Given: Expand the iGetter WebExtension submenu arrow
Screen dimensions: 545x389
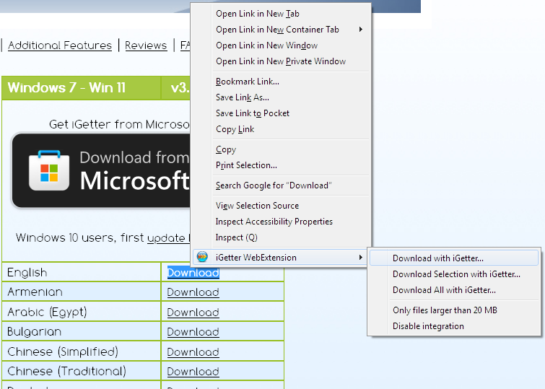Looking at the screenshot, I should click(x=361, y=258).
